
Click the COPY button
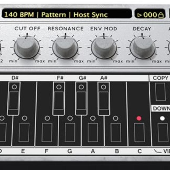(x=161, y=92)
